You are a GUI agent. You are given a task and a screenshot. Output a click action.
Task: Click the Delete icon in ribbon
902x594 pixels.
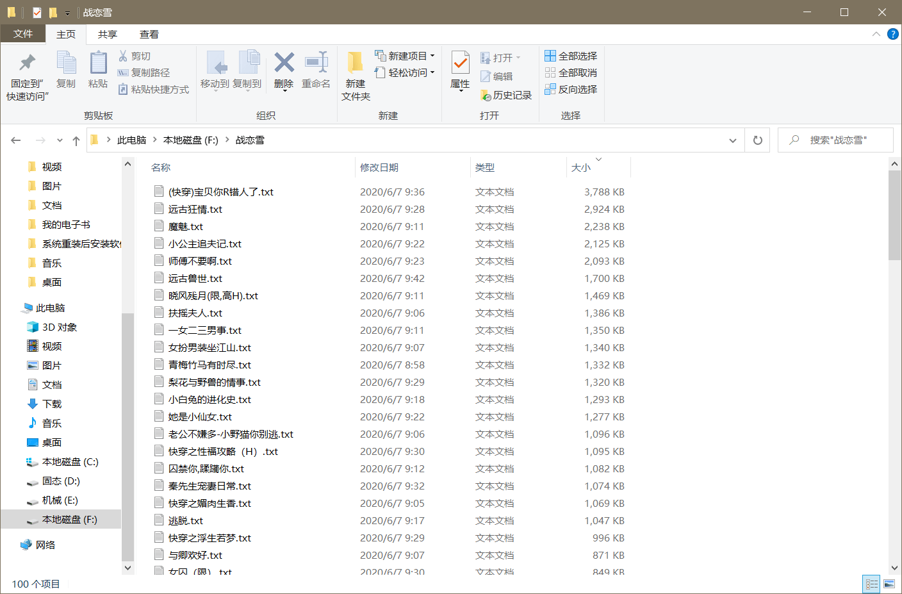[284, 63]
